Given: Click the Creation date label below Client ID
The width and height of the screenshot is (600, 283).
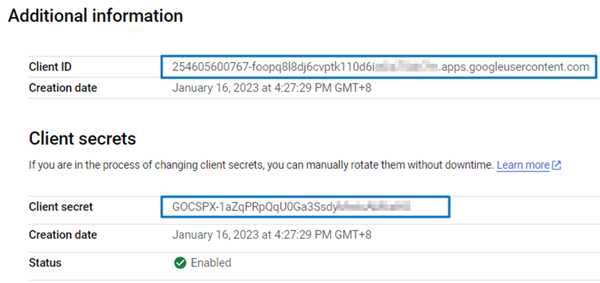Looking at the screenshot, I should [x=63, y=88].
